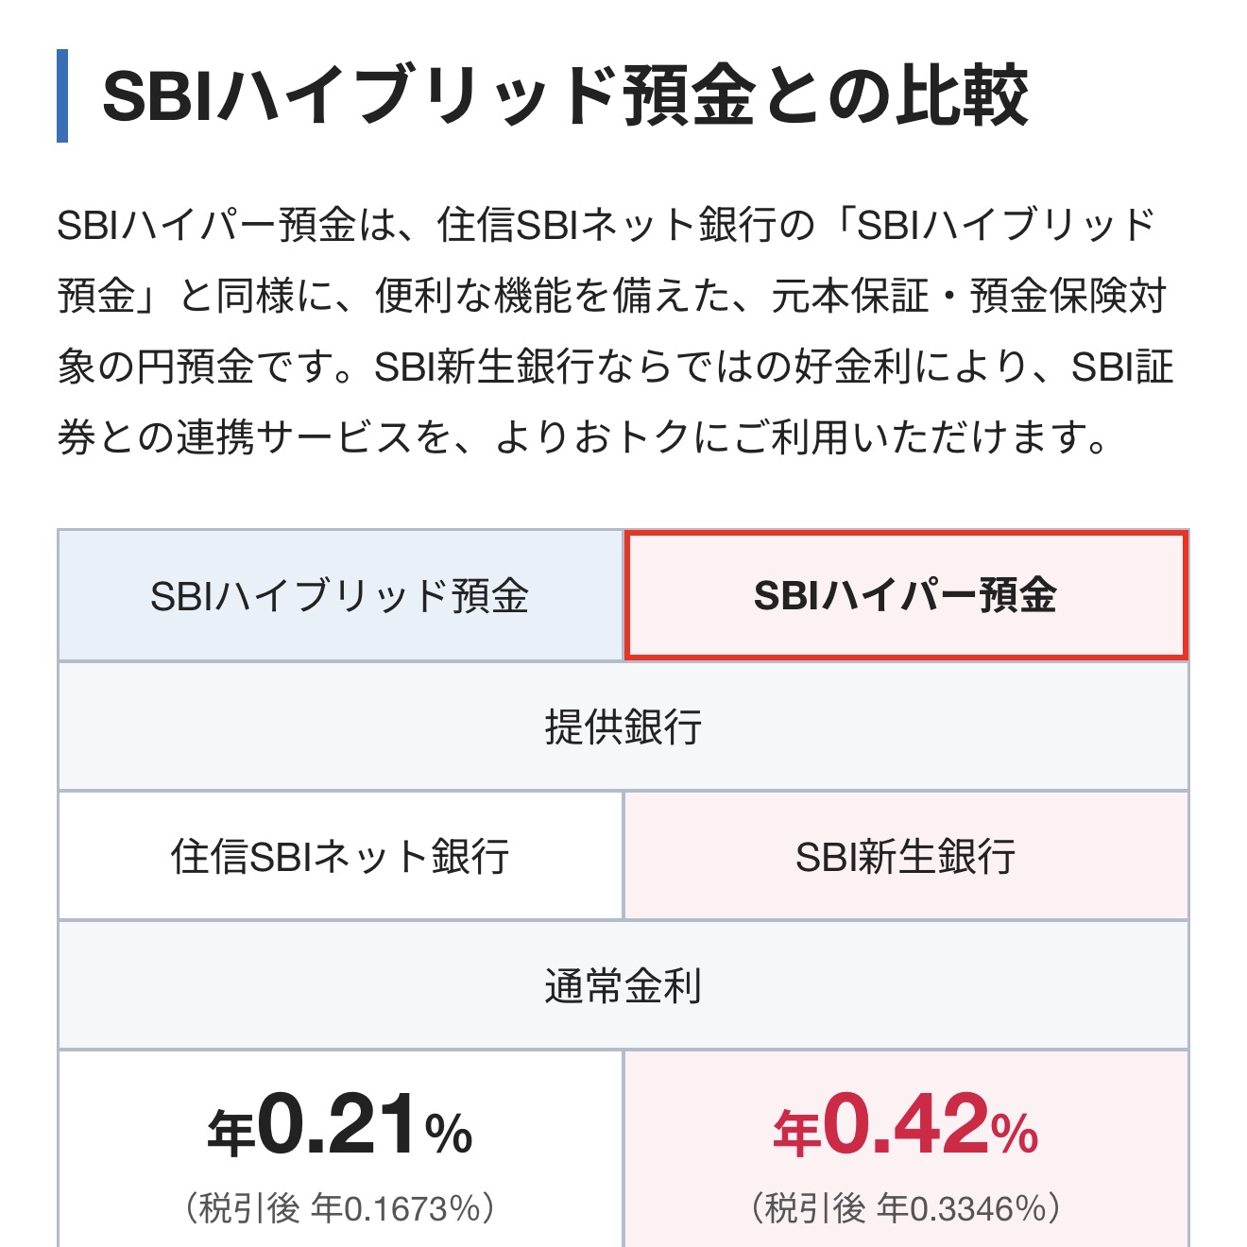Select the red-bordered SBIハイパー預金 column header

click(x=905, y=596)
